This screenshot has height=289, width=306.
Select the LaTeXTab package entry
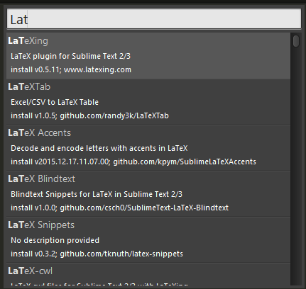(148, 102)
